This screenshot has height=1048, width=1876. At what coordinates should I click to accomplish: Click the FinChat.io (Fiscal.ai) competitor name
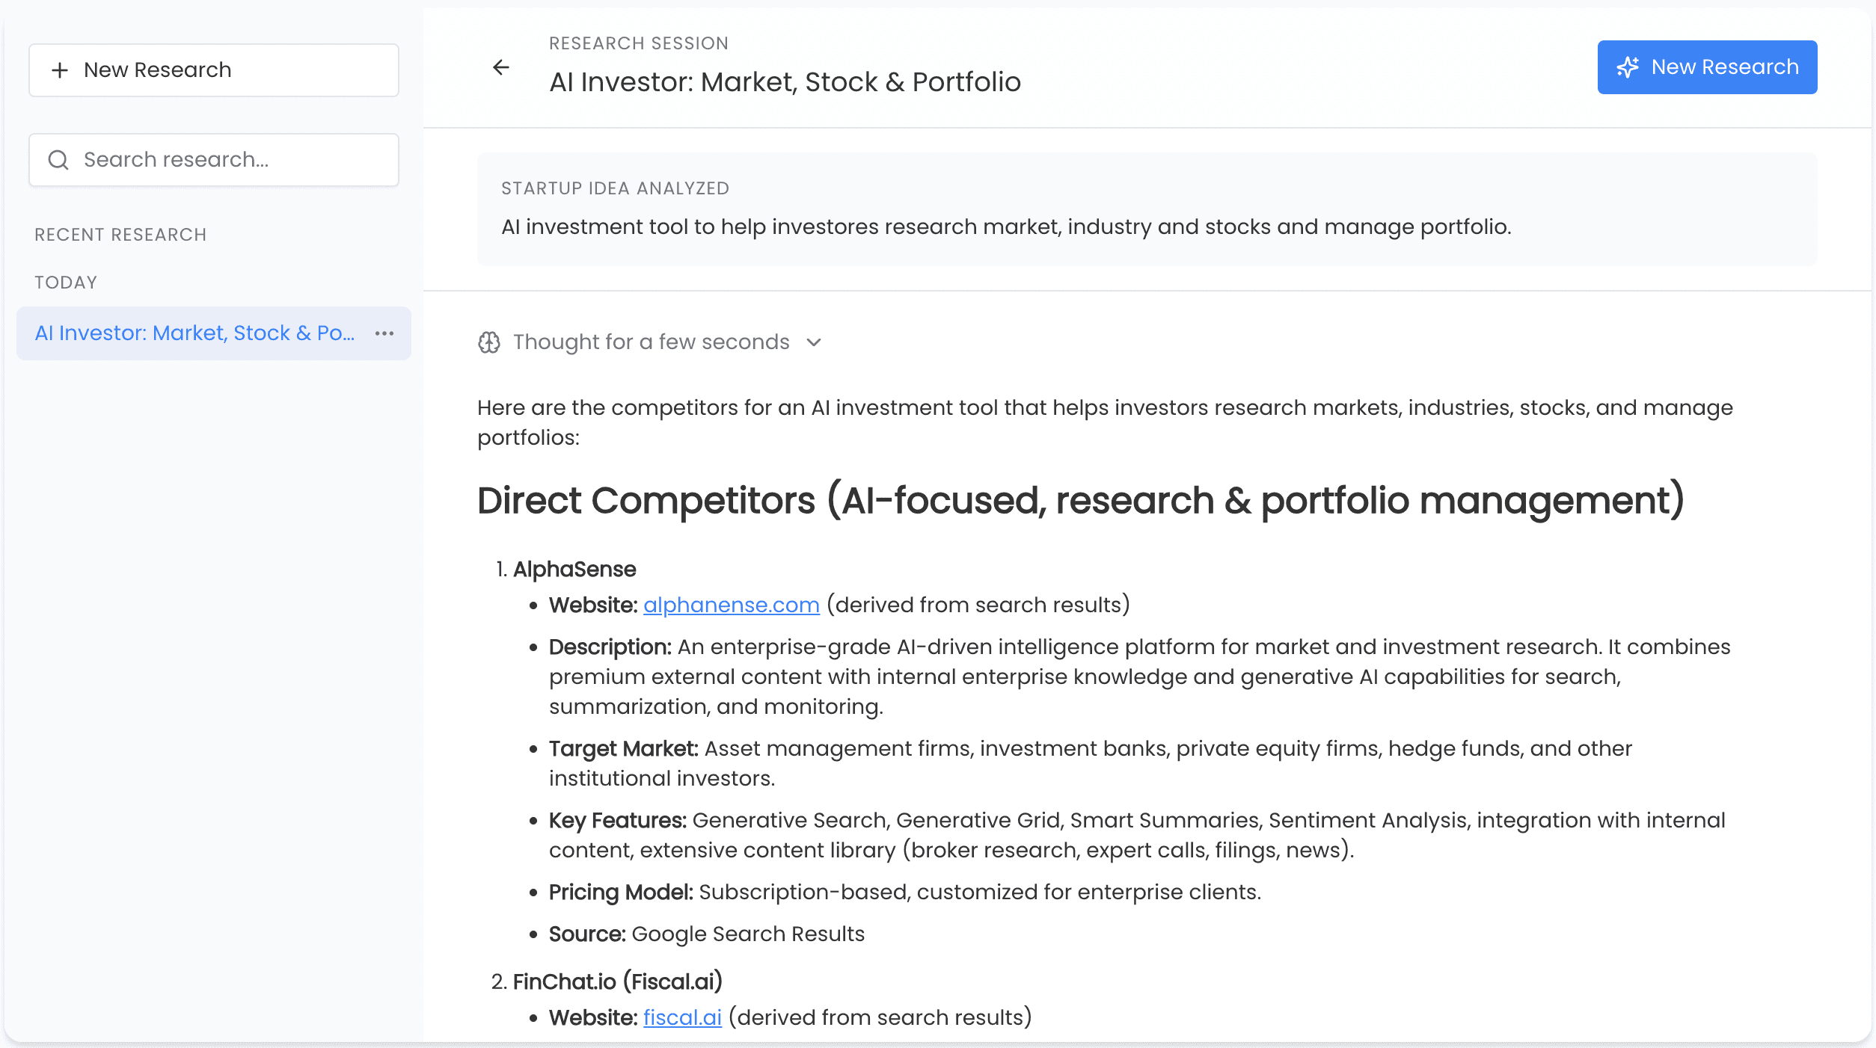click(617, 982)
